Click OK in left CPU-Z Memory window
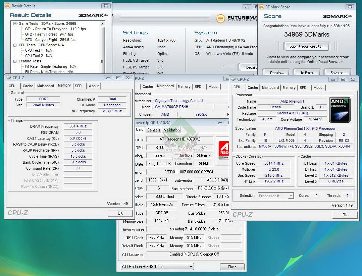Viewport: 362px width, 276px height. coord(120,213)
